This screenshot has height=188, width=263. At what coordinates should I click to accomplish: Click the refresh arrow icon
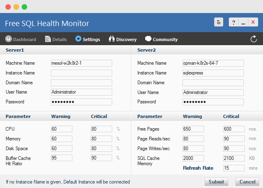coord(254,39)
